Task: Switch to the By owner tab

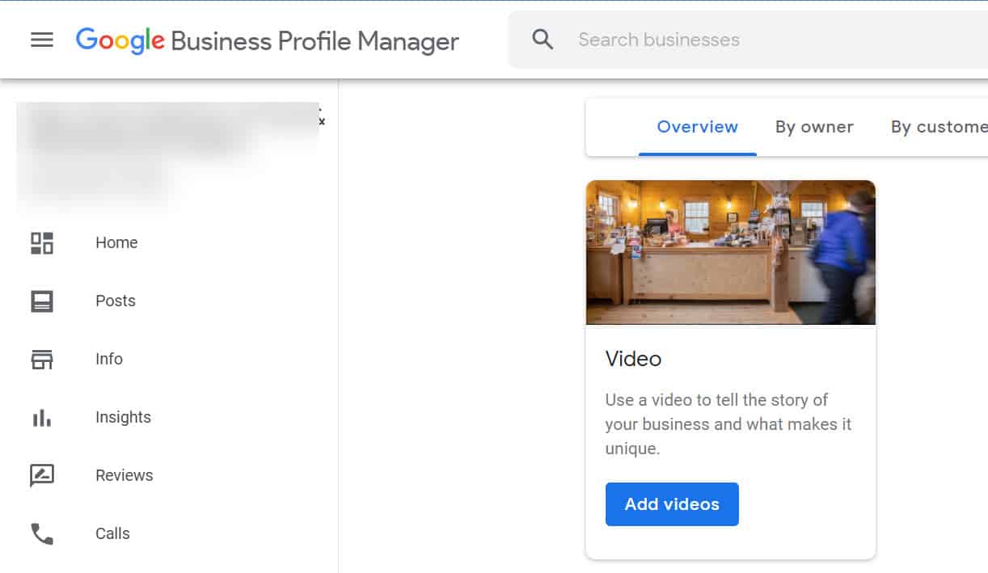Action: 814,127
